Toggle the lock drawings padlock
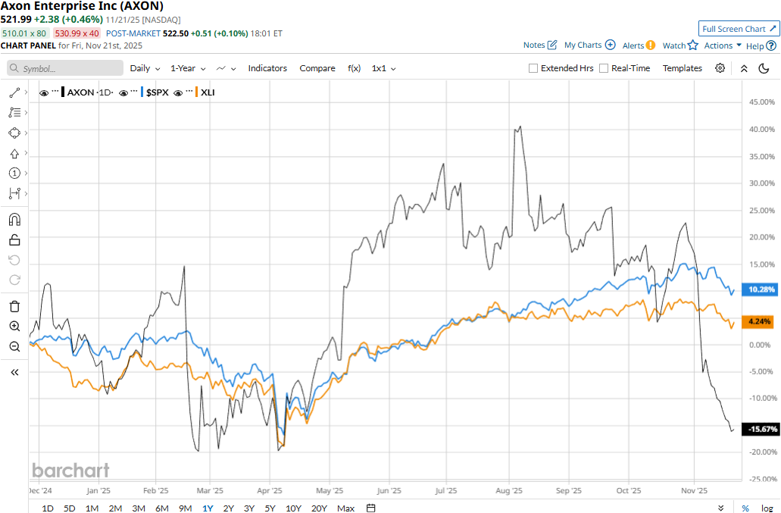 pos(14,240)
